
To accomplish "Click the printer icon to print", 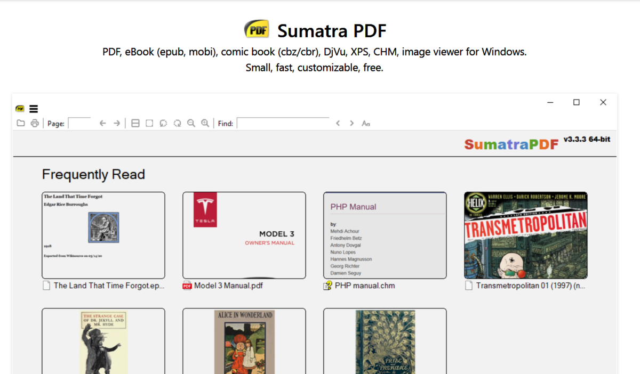I will click(35, 123).
